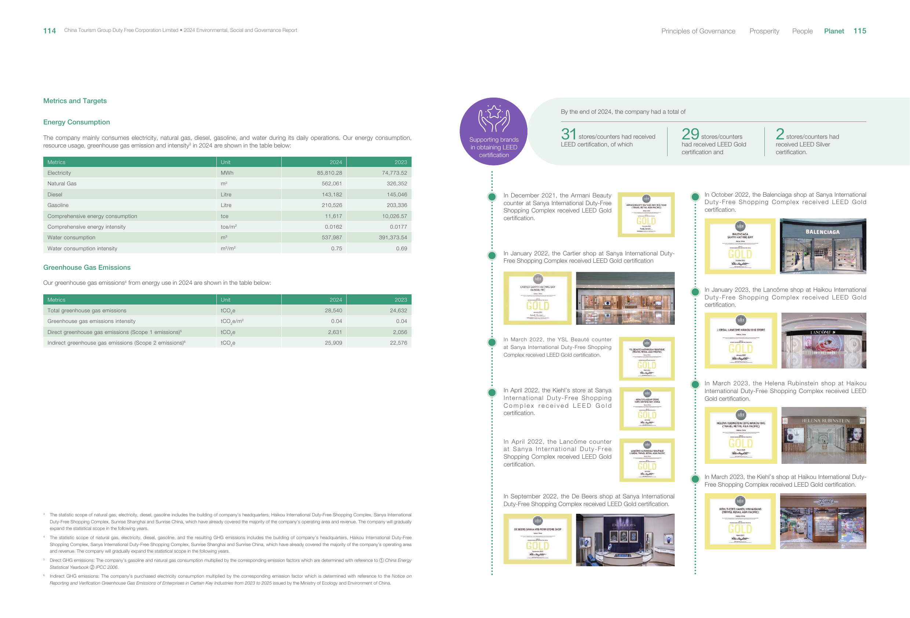This screenshot has height=618, width=910.
Task: Click the April 2022 Kiehl's timeline marker
Action: click(x=492, y=392)
